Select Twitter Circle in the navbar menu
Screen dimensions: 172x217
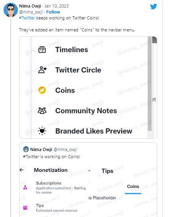78,70
